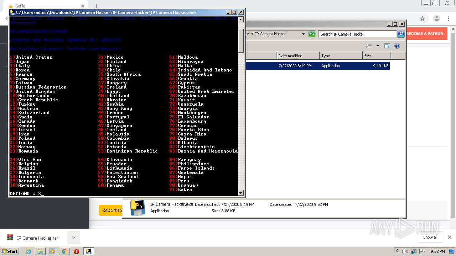
Task: Click the Report button on the Gofile page
Action: pyautogui.click(x=110, y=210)
